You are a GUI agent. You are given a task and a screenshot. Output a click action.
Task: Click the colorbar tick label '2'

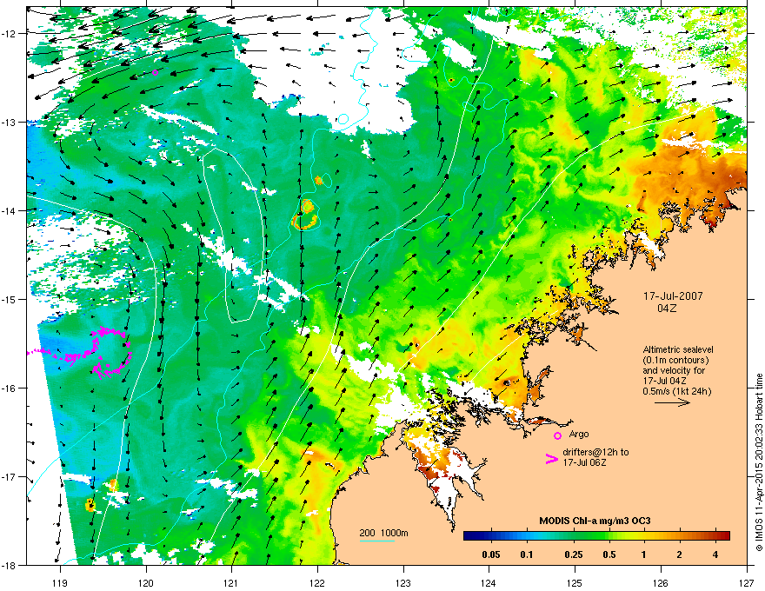point(679,554)
